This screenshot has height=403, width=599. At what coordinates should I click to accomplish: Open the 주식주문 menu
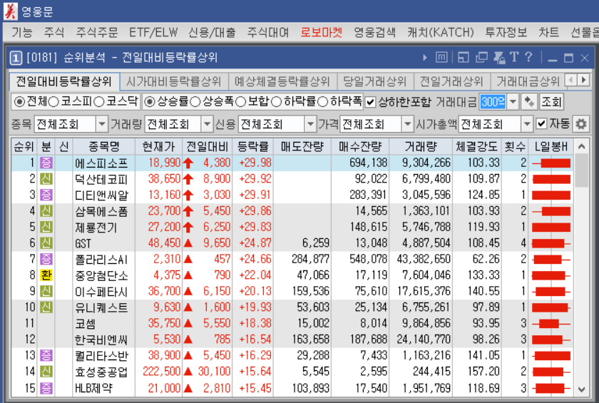coord(97,33)
